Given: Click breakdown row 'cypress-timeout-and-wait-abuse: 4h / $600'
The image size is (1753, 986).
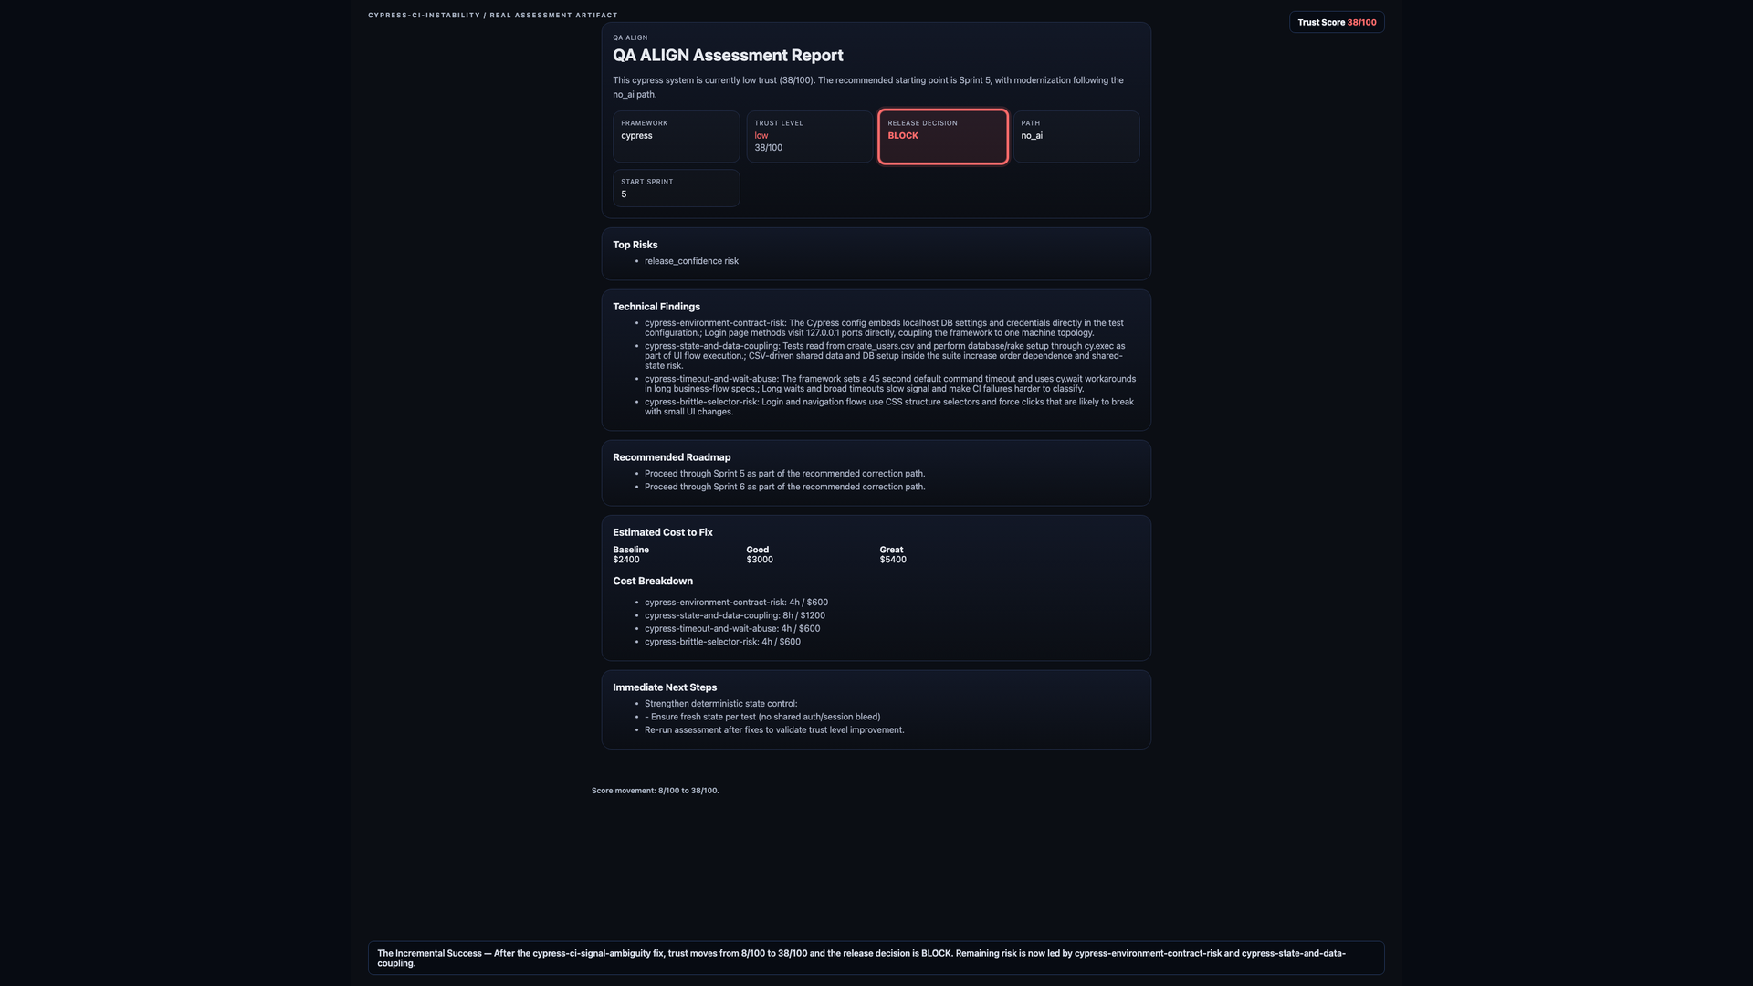Looking at the screenshot, I should (732, 629).
